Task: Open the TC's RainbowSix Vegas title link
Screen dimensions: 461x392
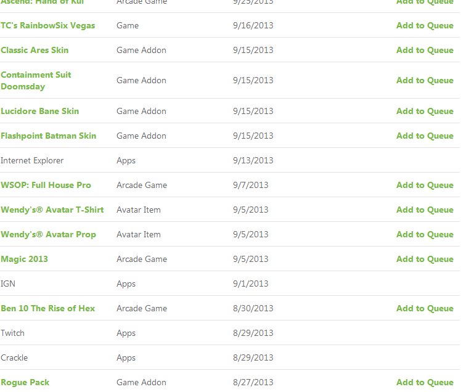Action: pos(48,26)
